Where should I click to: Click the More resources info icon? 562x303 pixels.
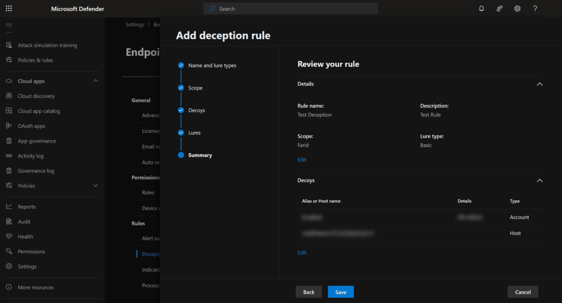9,287
